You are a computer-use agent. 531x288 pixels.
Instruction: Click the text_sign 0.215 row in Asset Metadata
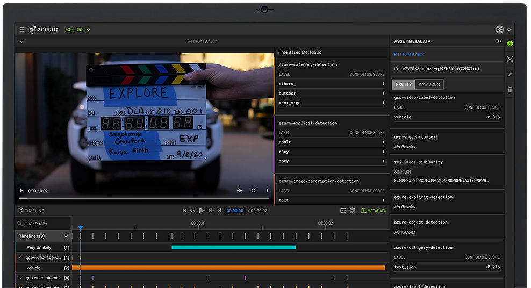point(447,267)
